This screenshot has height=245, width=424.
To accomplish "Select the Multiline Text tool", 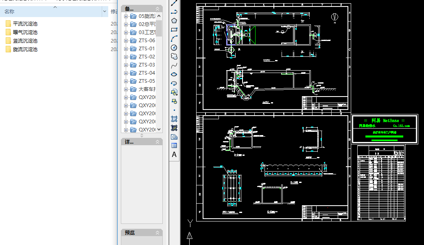I will point(174,155).
